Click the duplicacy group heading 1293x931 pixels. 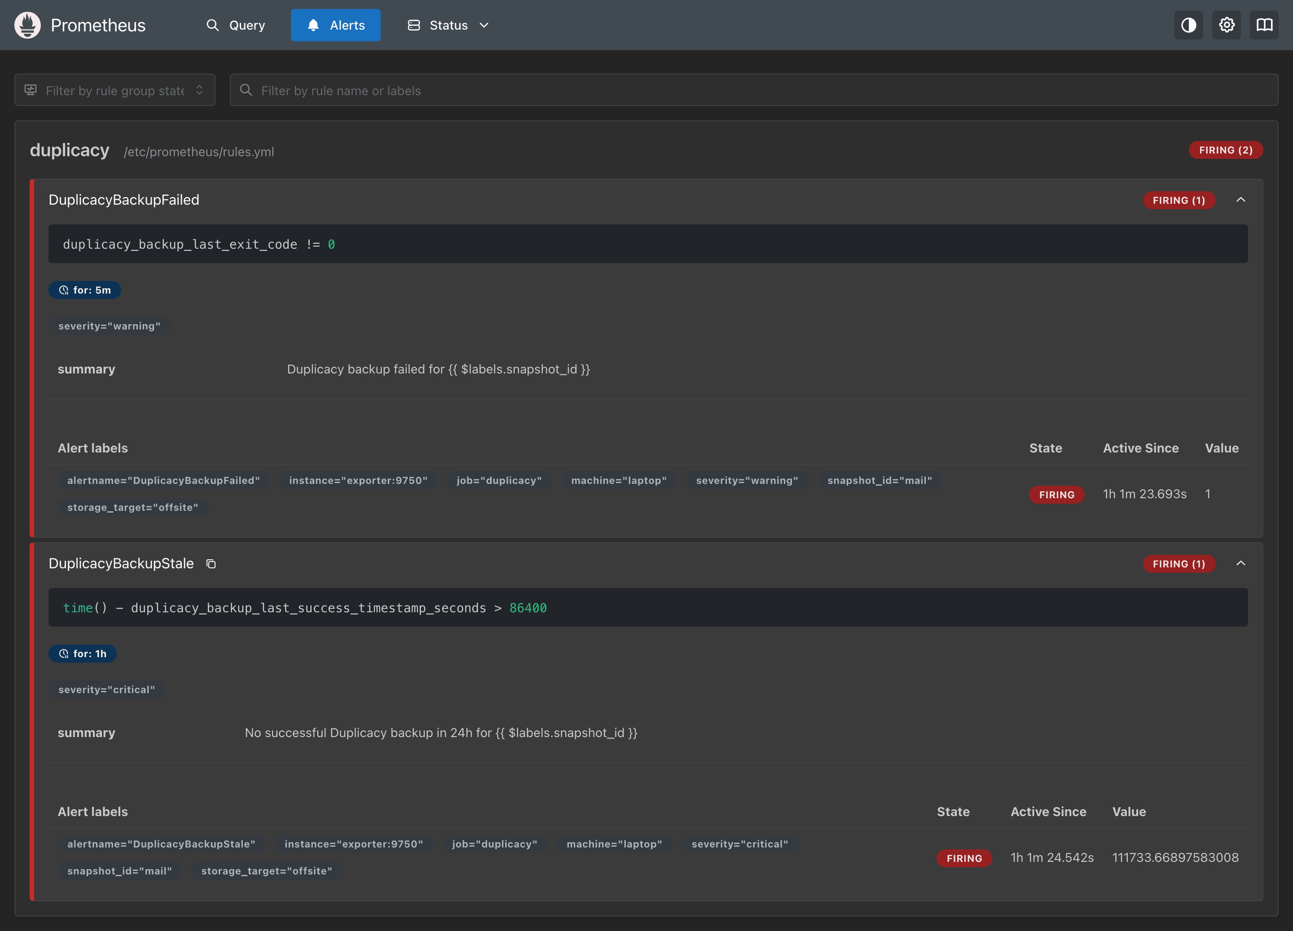(70, 150)
